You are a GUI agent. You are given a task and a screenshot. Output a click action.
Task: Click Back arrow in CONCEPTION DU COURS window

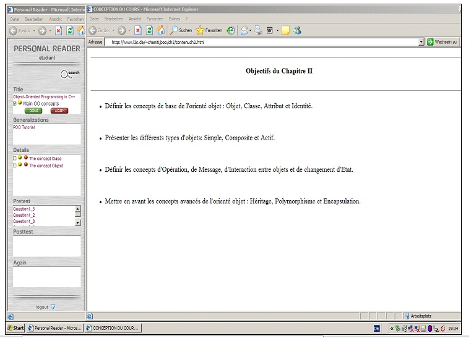pos(93,30)
